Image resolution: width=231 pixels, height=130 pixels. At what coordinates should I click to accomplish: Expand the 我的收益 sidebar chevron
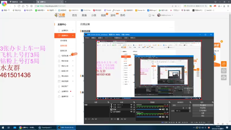point(73,61)
